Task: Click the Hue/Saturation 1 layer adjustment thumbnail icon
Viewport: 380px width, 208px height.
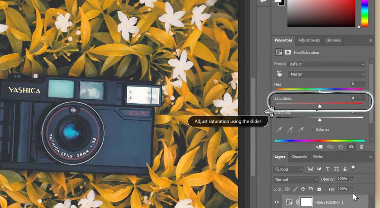Action: click(x=289, y=202)
